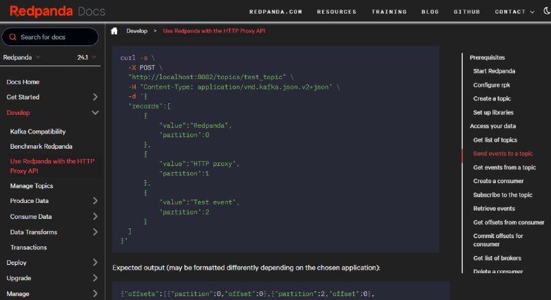Open Kafka Compatibility page
The width and height of the screenshot is (551, 300).
[38, 131]
